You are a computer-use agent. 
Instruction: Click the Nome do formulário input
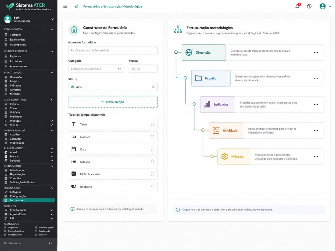point(113,50)
